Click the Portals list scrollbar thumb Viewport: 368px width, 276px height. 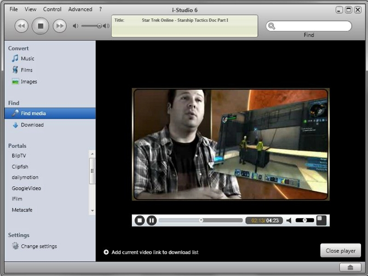[92, 171]
